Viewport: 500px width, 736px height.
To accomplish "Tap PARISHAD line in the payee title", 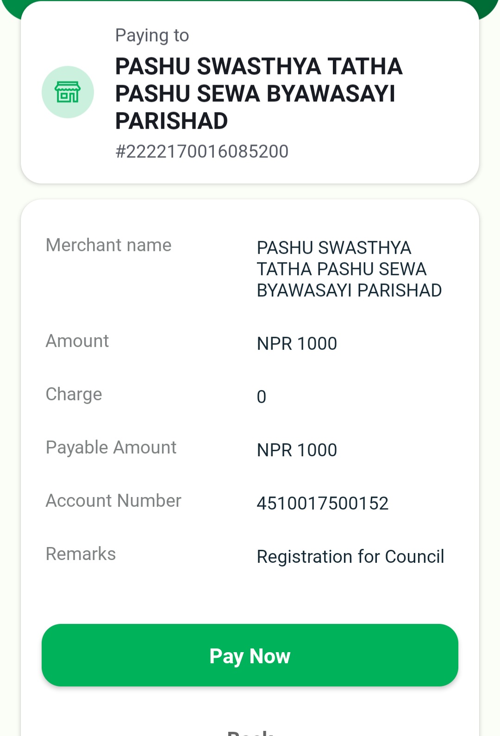I will (171, 121).
